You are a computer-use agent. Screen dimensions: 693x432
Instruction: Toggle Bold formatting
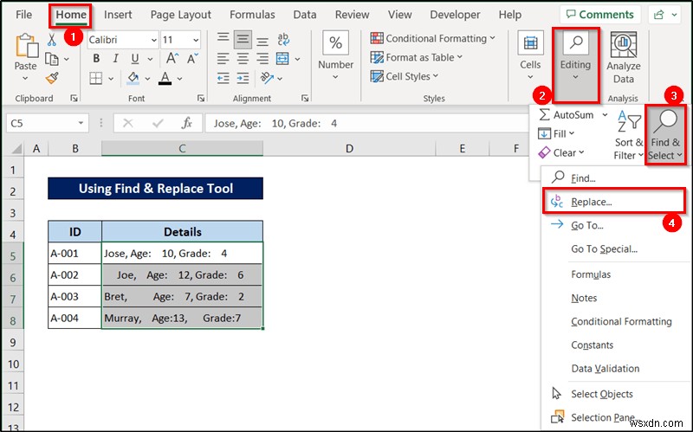[x=96, y=58]
